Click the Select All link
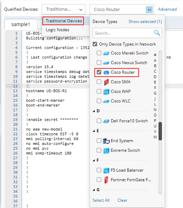This screenshot has height=208, width=183. (x=101, y=200)
